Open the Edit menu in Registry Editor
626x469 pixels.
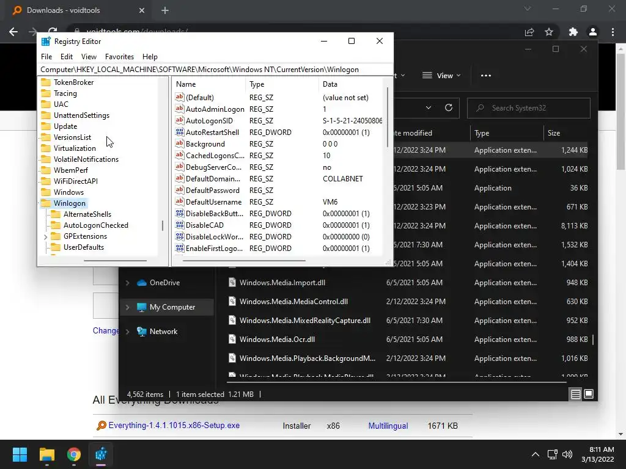pyautogui.click(x=66, y=57)
